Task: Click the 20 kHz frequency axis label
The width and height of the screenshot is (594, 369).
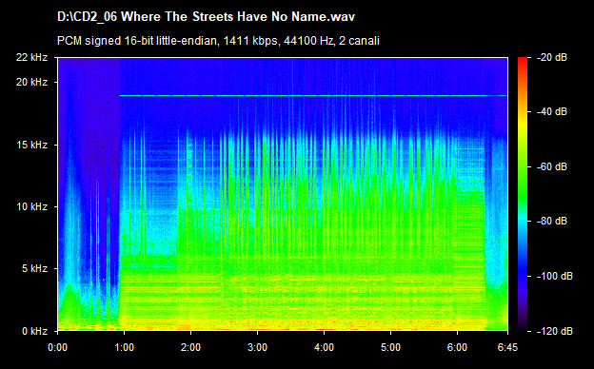Action: 31,82
